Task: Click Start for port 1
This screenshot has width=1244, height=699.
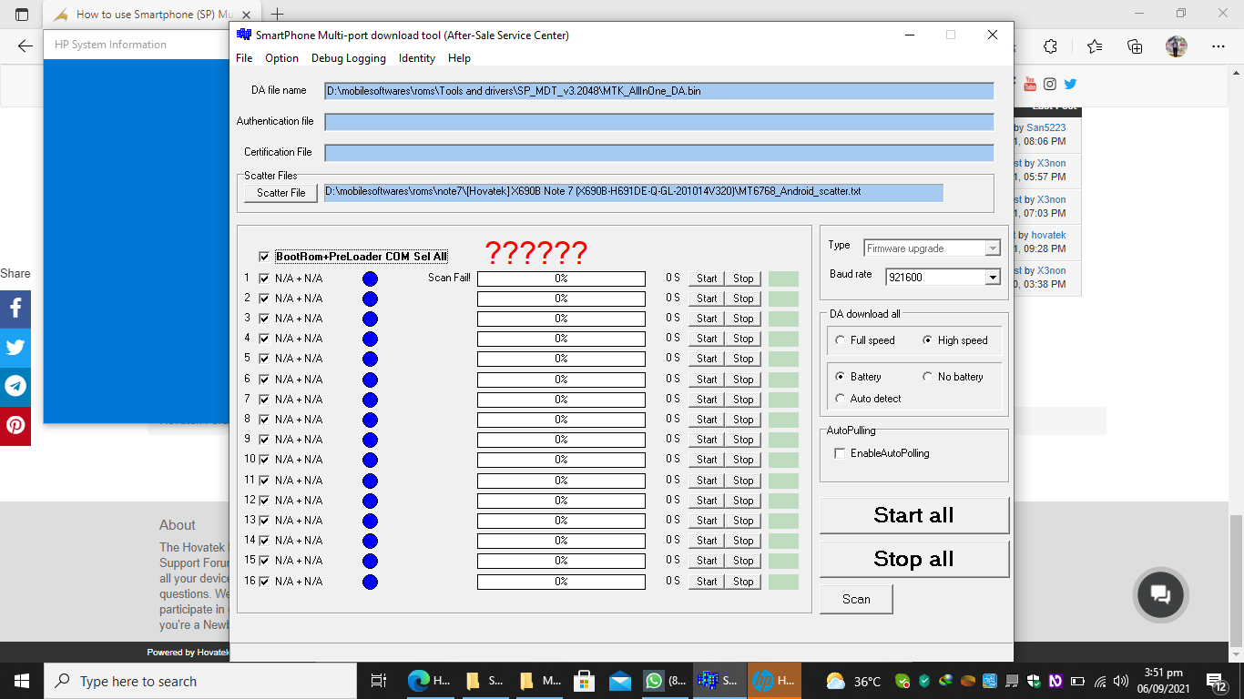Action: [707, 279]
